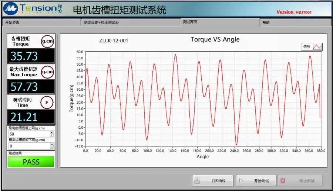The image size is (333, 191).
Task: Click the s unit circle beside Time
Action: [47, 102]
